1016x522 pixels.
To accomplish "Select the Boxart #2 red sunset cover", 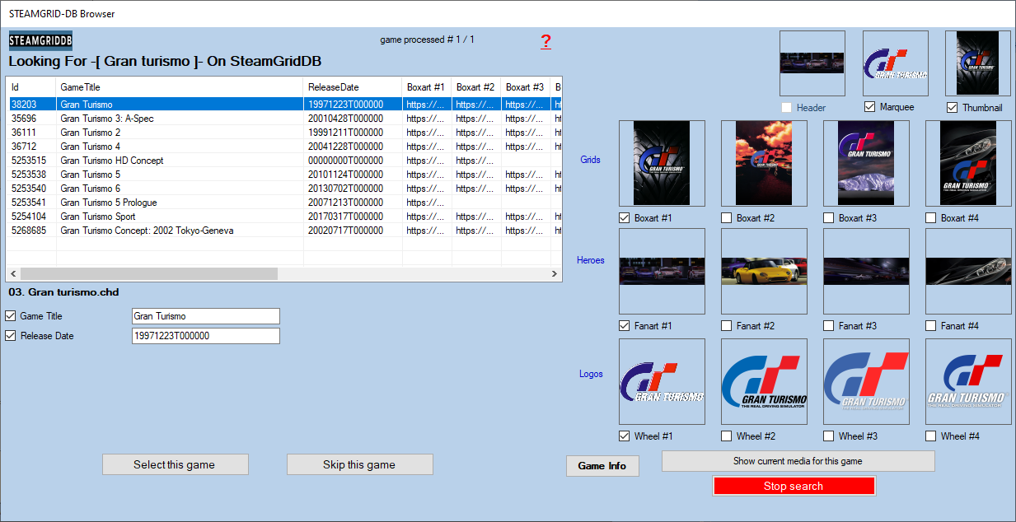I will click(764, 163).
